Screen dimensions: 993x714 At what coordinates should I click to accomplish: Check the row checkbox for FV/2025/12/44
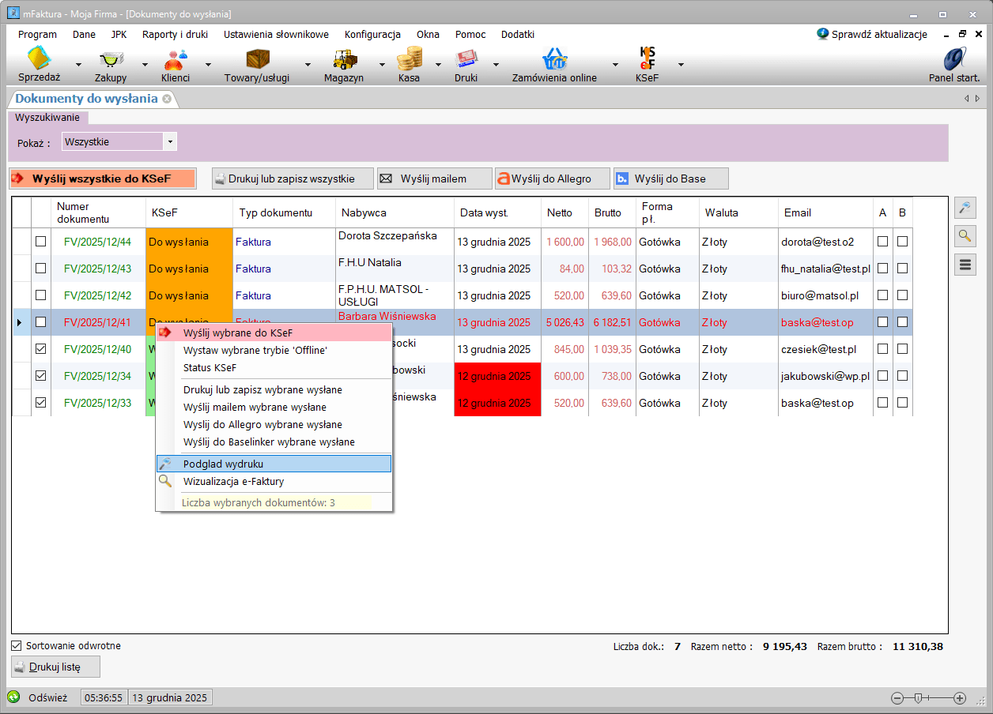pyautogui.click(x=41, y=242)
